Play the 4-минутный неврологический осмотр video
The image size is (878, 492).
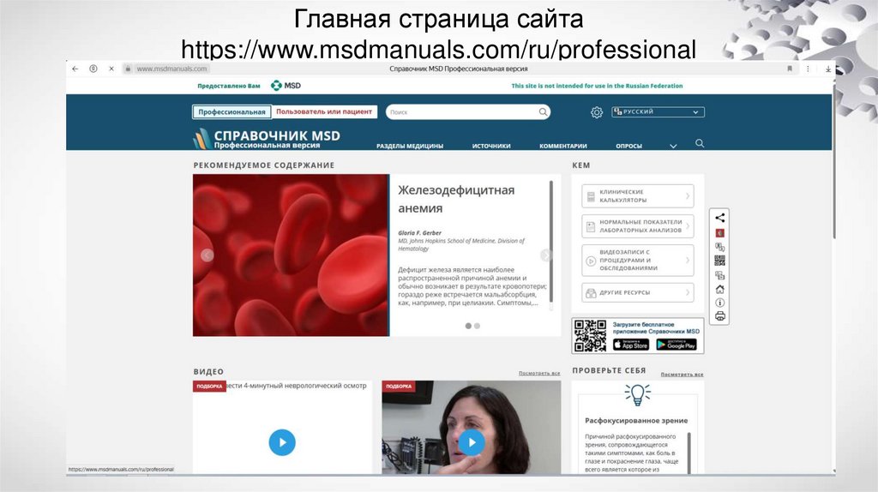point(282,442)
